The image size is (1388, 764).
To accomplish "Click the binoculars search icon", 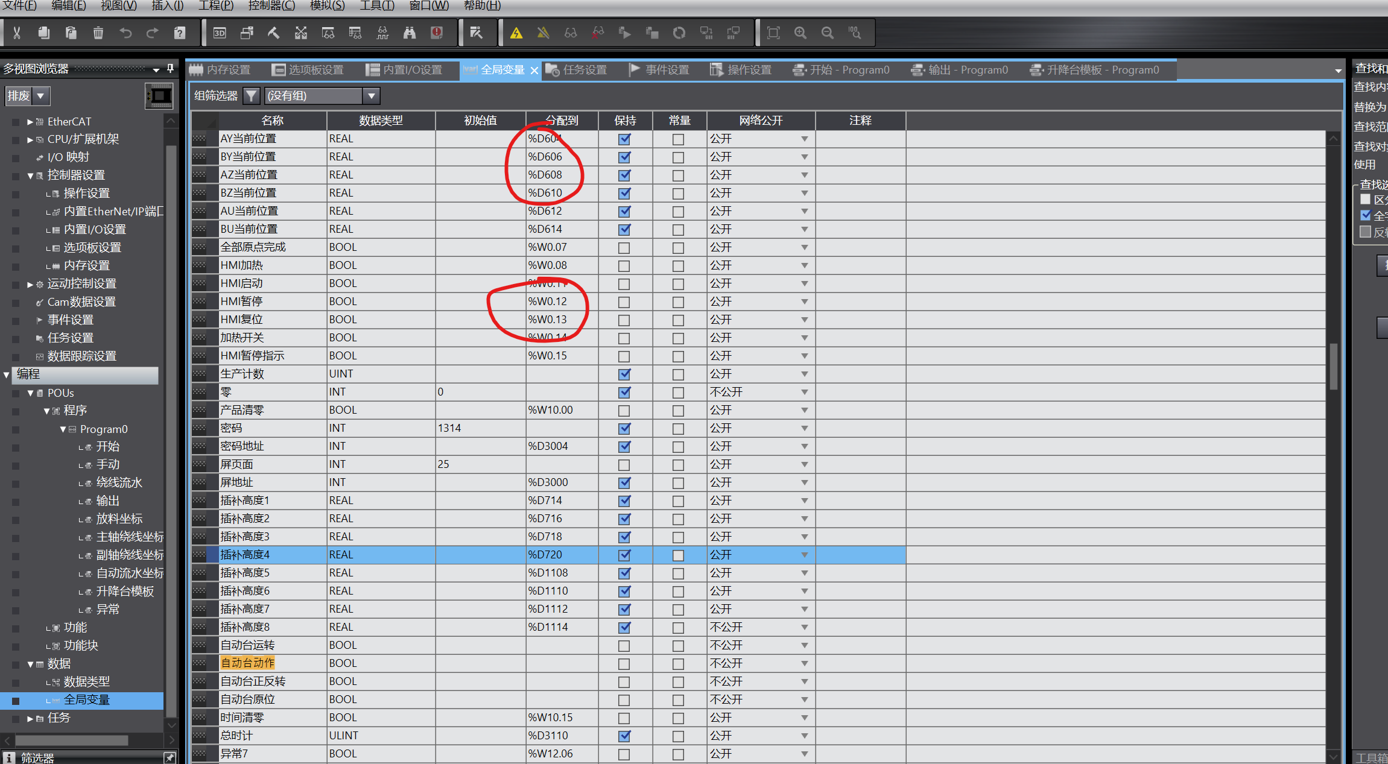I will tap(410, 33).
